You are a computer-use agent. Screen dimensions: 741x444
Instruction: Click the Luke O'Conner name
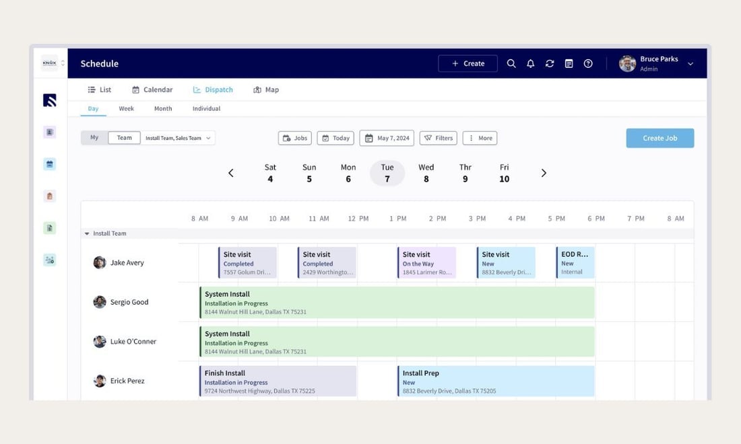pos(133,342)
